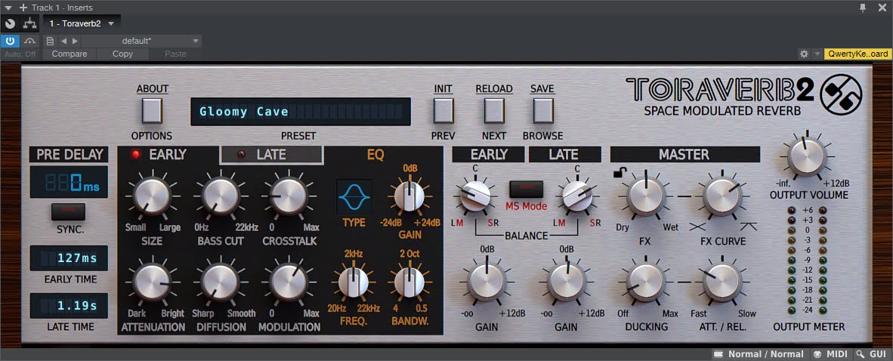Click the Compare button
Viewport: 893px width, 361px height.
pyautogui.click(x=70, y=54)
